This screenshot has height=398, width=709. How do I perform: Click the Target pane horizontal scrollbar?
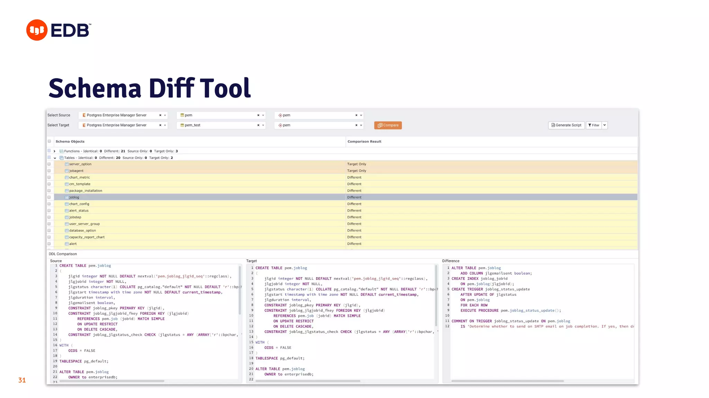click(x=308, y=381)
